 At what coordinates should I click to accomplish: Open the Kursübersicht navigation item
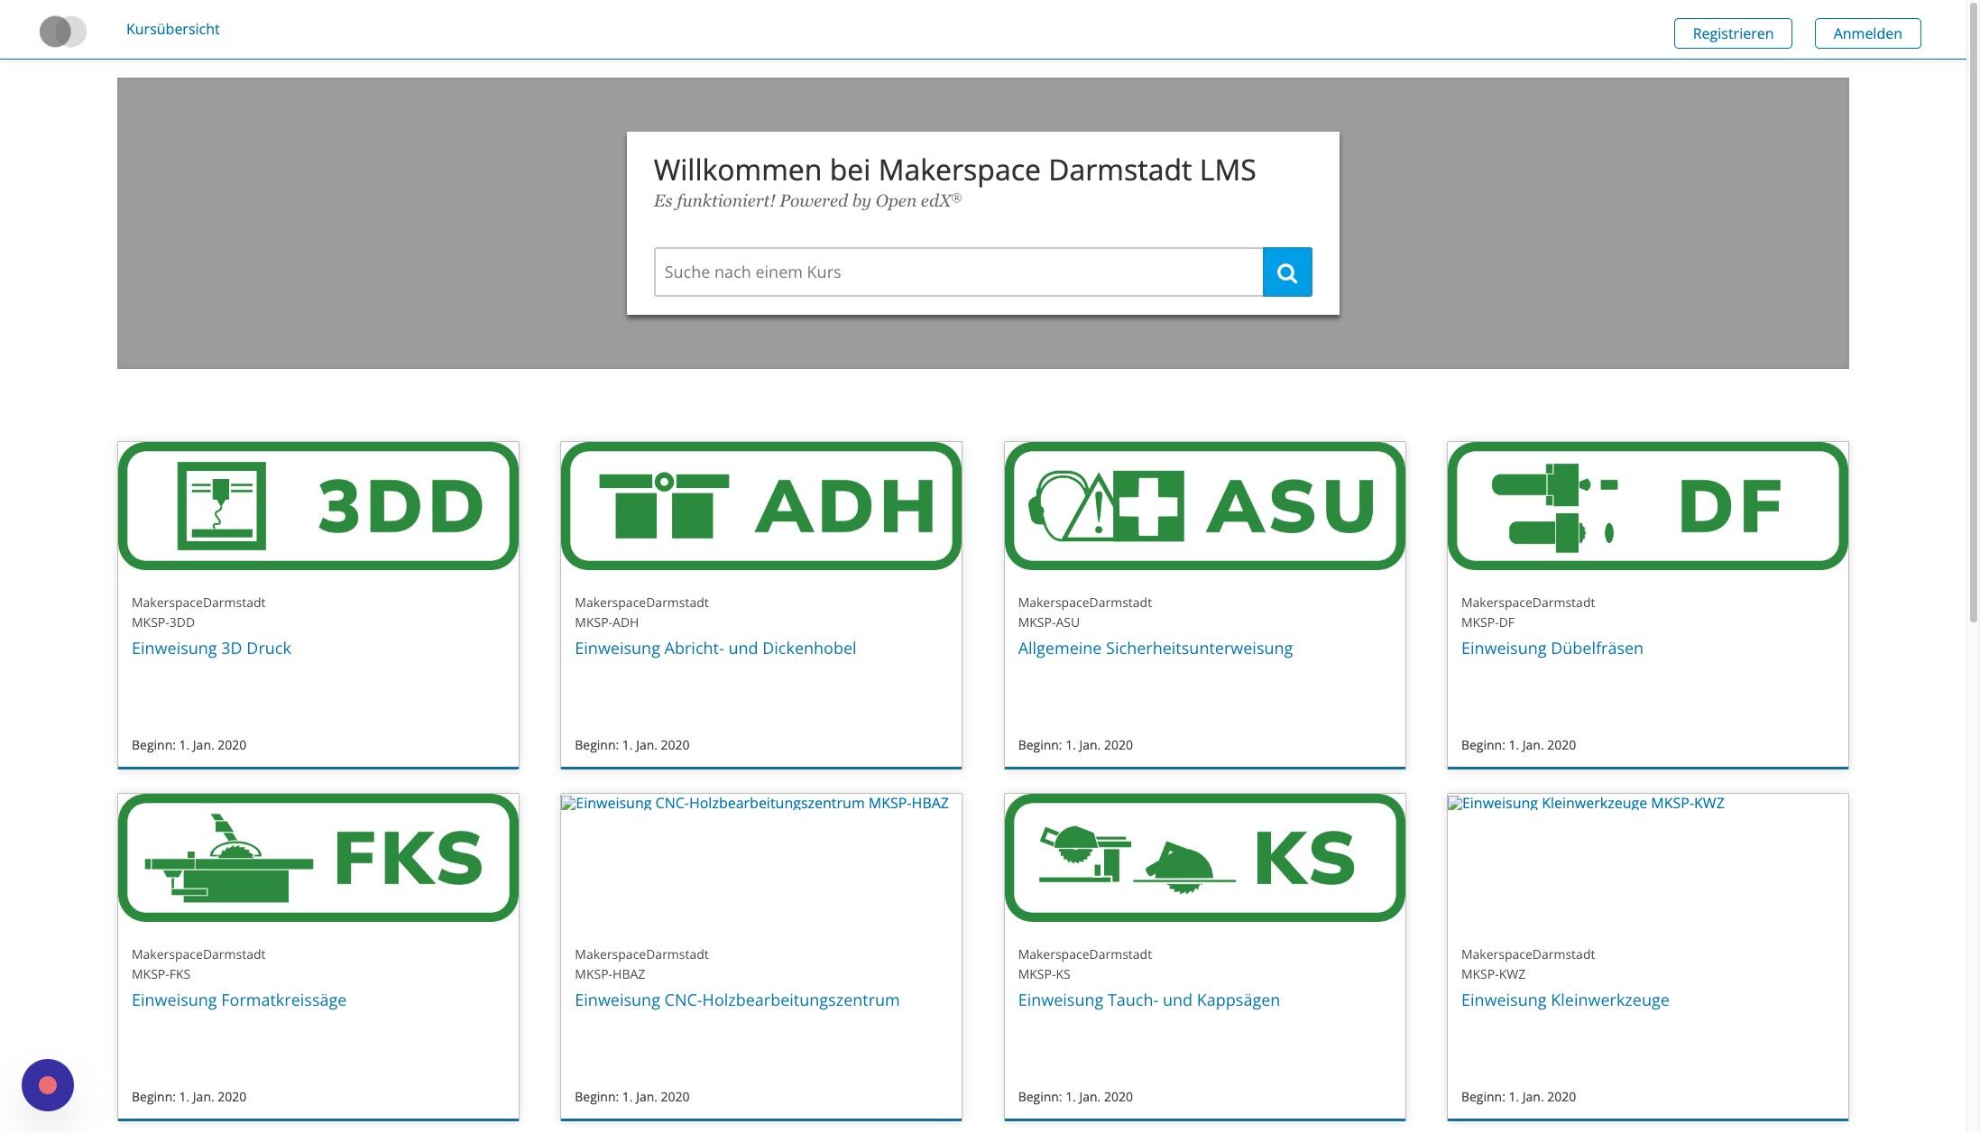(172, 29)
